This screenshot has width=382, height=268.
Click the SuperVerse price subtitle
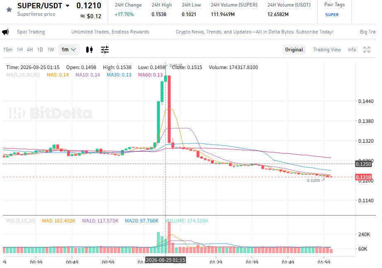pos(36,14)
